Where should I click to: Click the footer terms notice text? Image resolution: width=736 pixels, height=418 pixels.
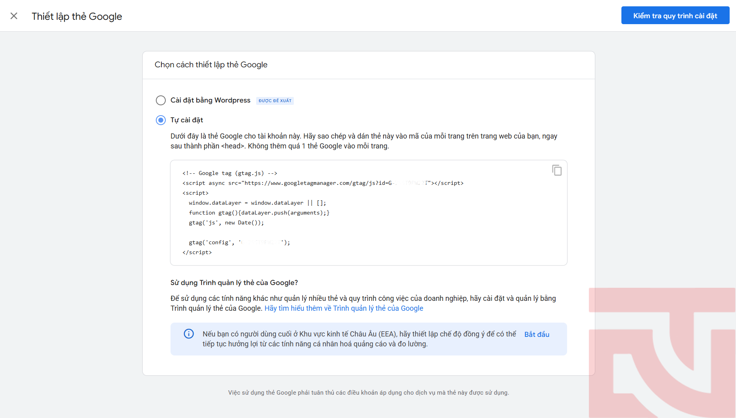click(x=368, y=393)
